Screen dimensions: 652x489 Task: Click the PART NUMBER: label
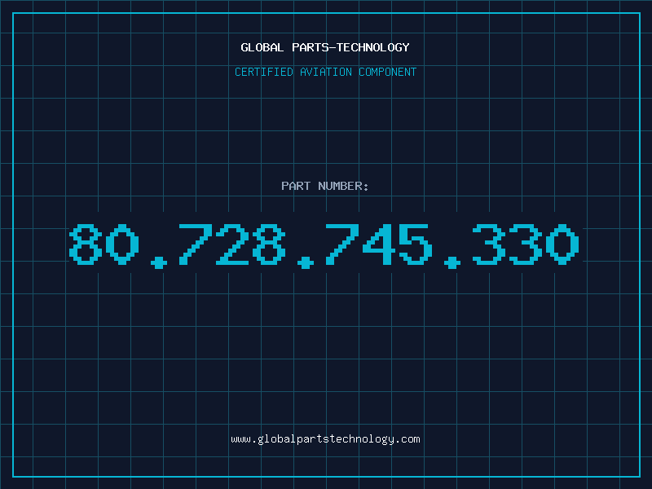(x=325, y=186)
